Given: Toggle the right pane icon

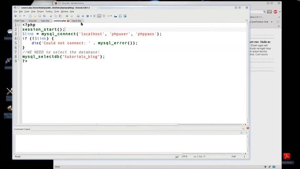Looking at the screenshot, I should click(104, 16).
